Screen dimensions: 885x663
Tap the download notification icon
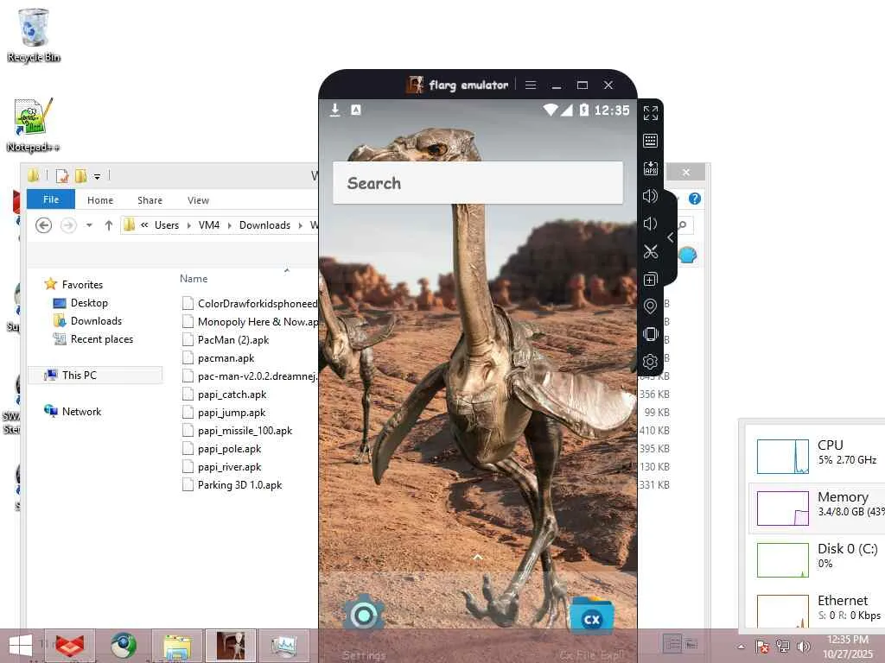click(x=334, y=110)
